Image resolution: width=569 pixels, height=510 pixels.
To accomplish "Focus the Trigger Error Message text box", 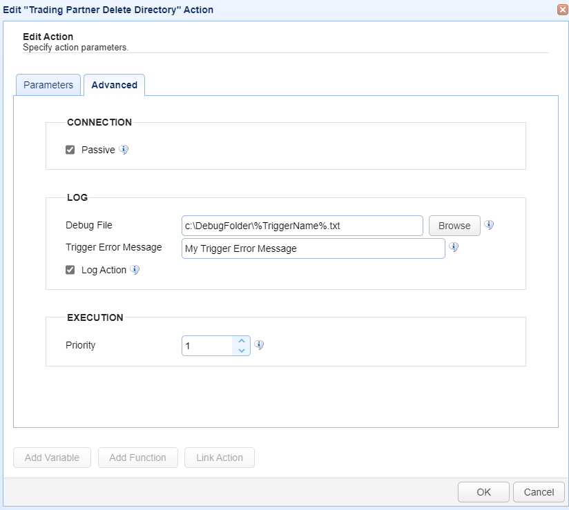I will click(x=313, y=248).
